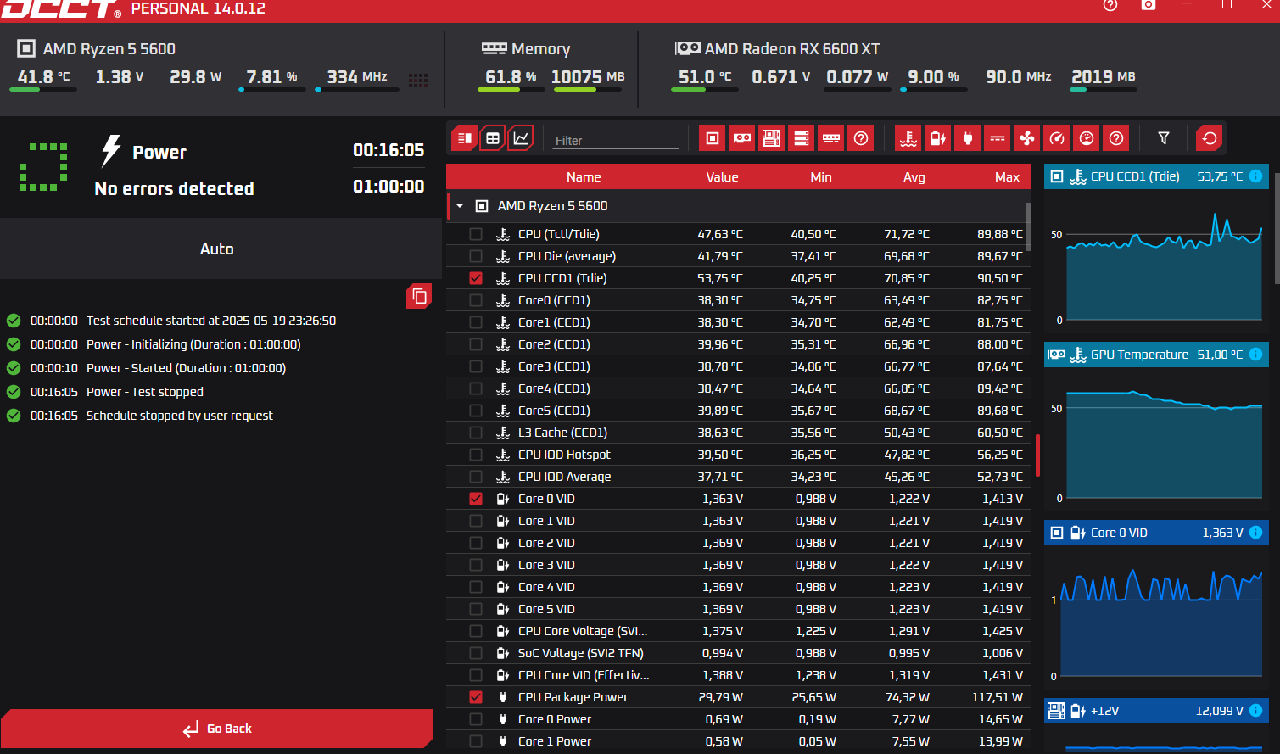Screen dimensions: 1280x754
Task: Toggle unknown-hardware filter right of the memory icon
Action: pos(861,138)
